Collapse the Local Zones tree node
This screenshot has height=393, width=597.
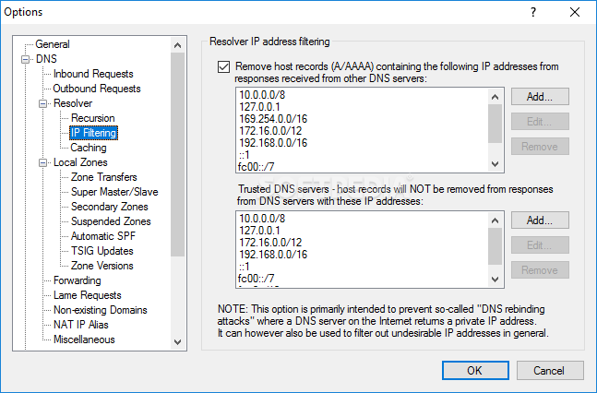pos(43,163)
